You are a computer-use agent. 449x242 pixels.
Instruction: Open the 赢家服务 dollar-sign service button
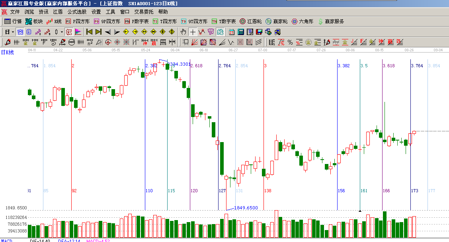click(330, 21)
